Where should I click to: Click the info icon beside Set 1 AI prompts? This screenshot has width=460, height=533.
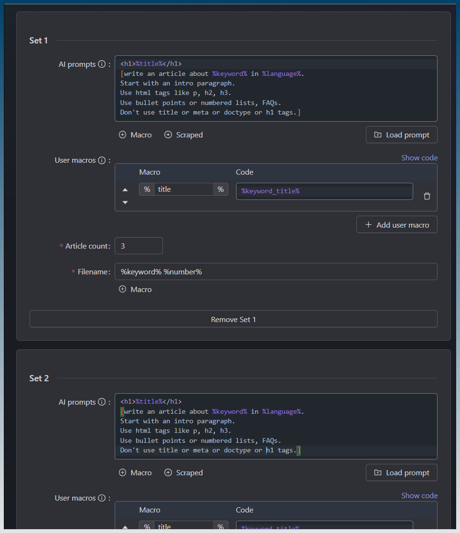click(x=101, y=64)
